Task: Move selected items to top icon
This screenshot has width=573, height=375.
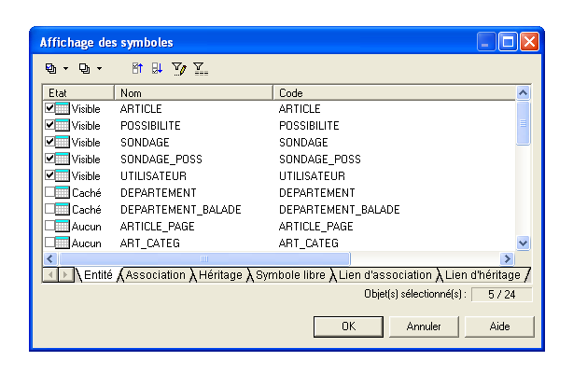Action: [137, 68]
